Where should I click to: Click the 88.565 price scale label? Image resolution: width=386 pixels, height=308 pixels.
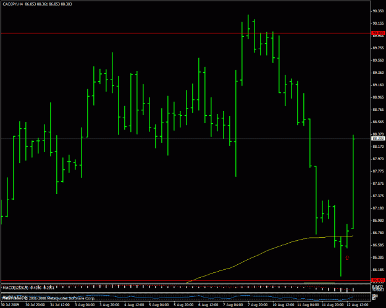pos(378,122)
